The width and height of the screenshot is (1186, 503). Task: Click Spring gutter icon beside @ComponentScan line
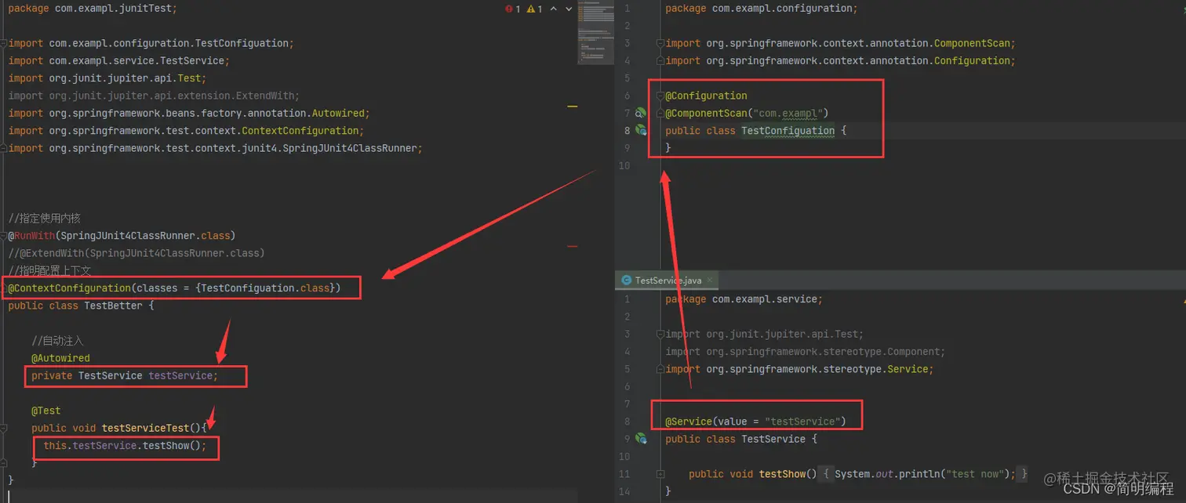coord(640,113)
